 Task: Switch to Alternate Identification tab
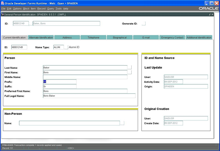pyautogui.click(x=41, y=38)
